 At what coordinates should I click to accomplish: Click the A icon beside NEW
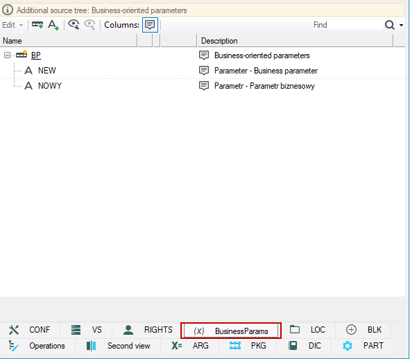[28, 71]
